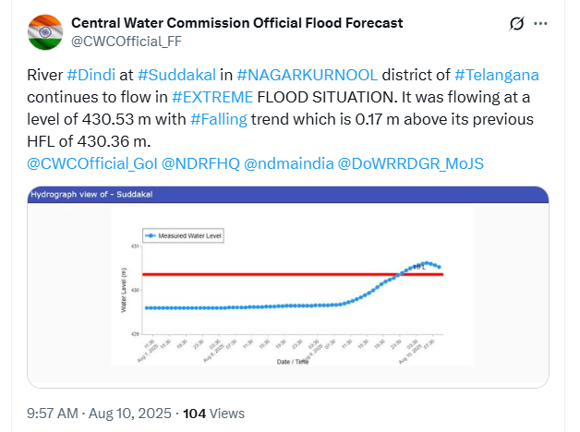
Task: Open the @NDRFHQ mentioned profile
Action: point(201,163)
